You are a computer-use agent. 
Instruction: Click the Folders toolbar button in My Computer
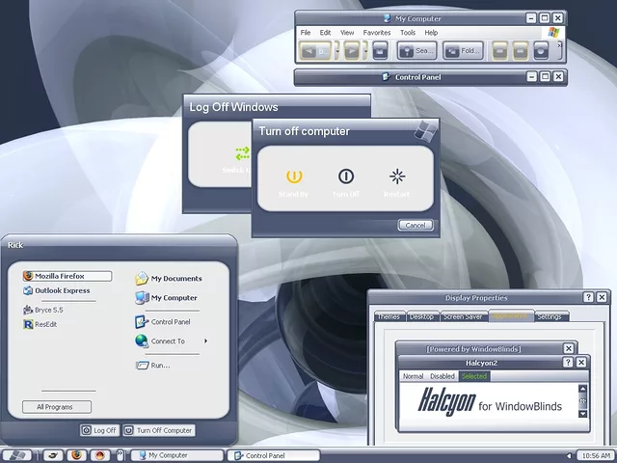[x=463, y=51]
